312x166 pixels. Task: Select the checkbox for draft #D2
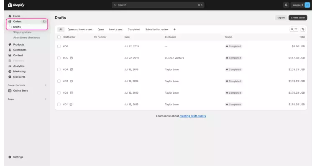point(59,93)
